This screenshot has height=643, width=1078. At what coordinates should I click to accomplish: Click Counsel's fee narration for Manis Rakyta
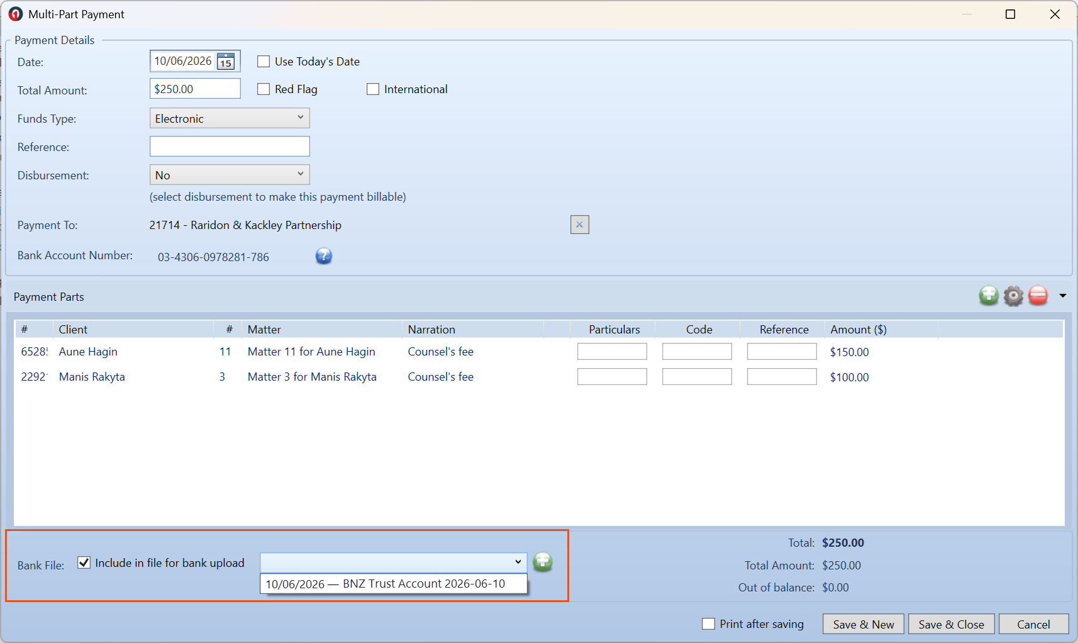[440, 377]
